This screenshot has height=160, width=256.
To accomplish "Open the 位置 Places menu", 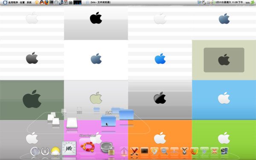I will click(x=22, y=3).
